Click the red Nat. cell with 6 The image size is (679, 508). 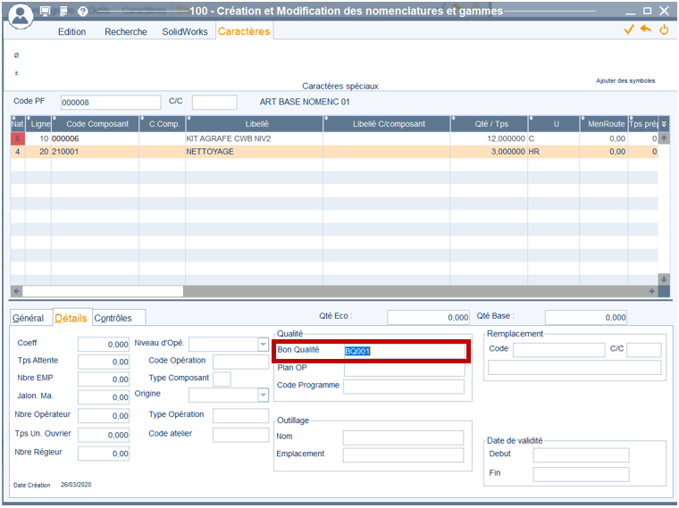(x=18, y=138)
